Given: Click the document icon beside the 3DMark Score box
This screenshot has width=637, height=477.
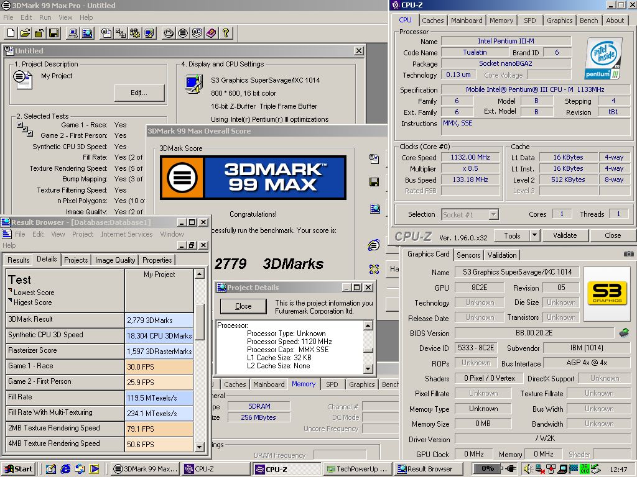Looking at the screenshot, I should tap(374, 158).
